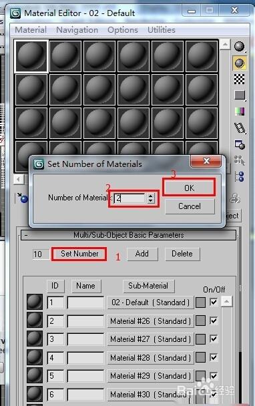This screenshot has width=255, height=406.
Task: Click the Select by Material icon
Action: point(240,160)
